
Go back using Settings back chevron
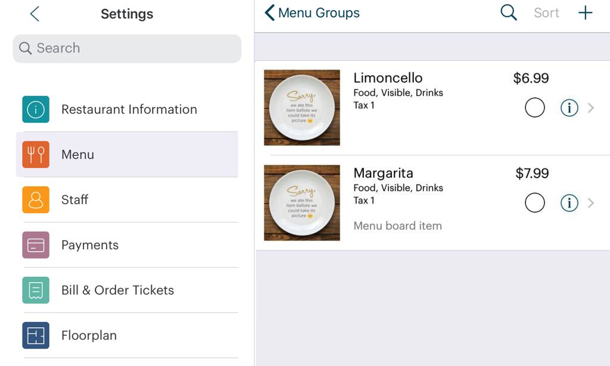point(35,14)
